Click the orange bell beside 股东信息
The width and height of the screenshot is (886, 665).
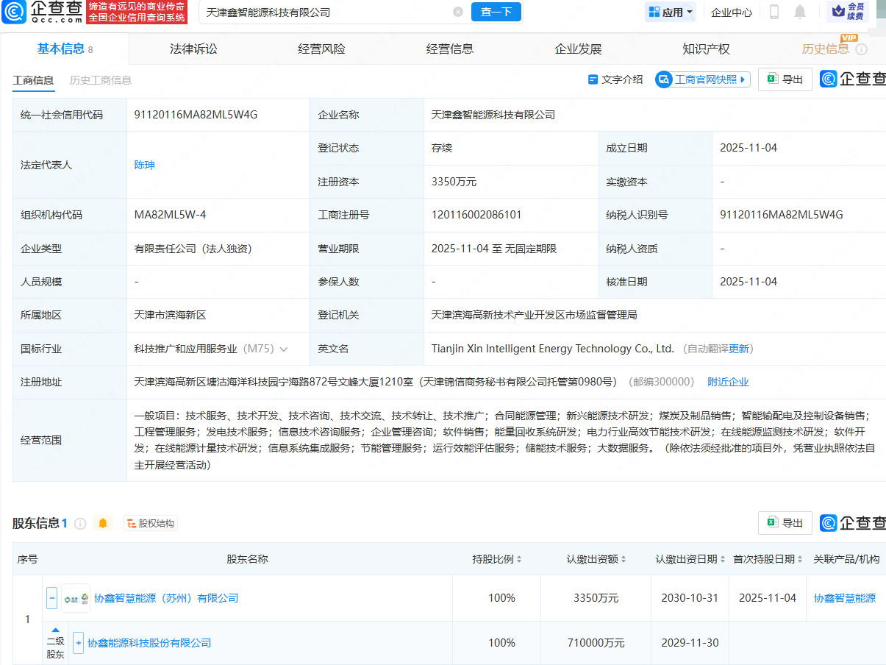[103, 523]
